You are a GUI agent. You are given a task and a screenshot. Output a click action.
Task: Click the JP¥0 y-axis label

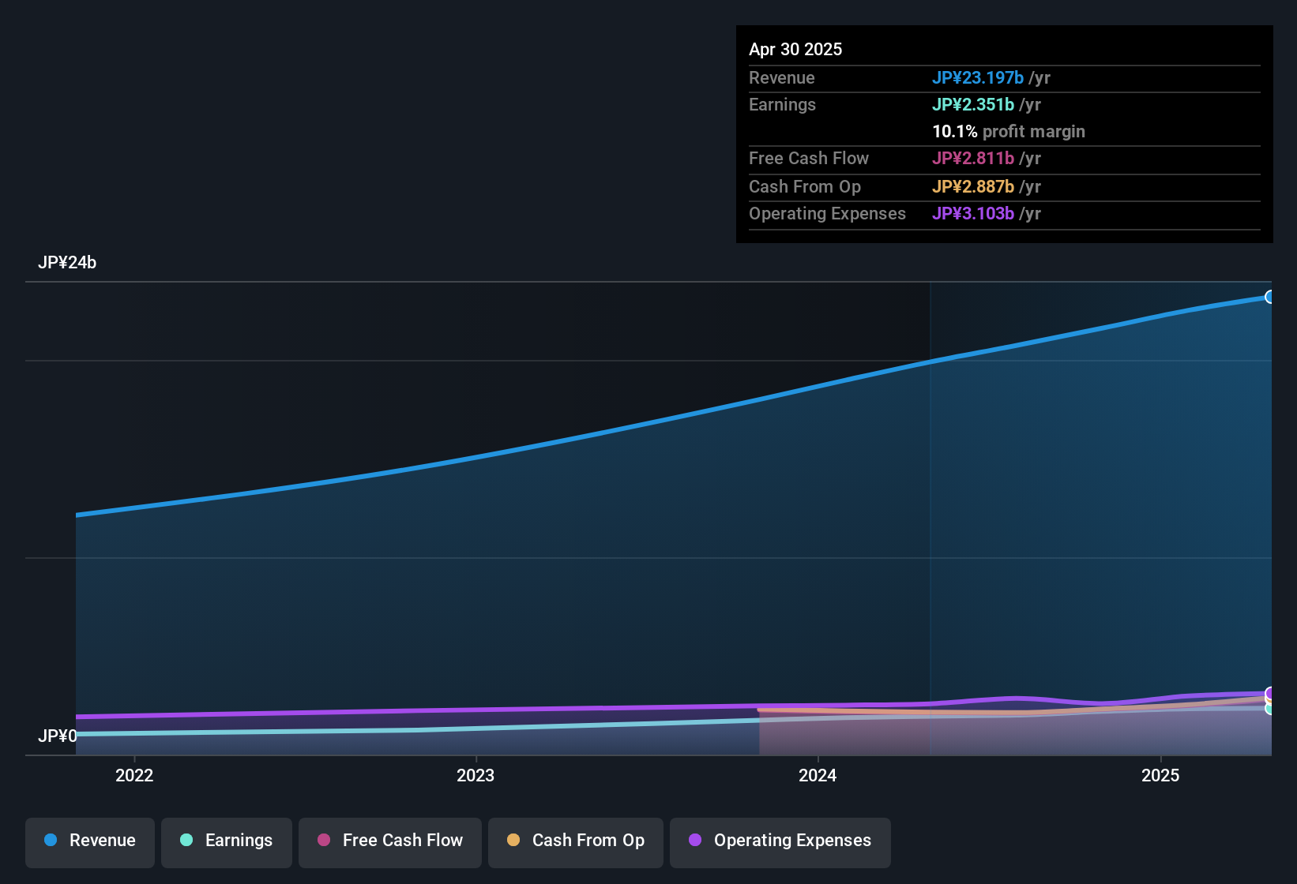[58, 736]
